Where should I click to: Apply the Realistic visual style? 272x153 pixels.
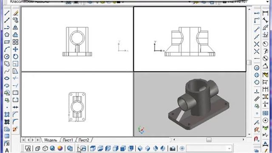click(x=52, y=148)
